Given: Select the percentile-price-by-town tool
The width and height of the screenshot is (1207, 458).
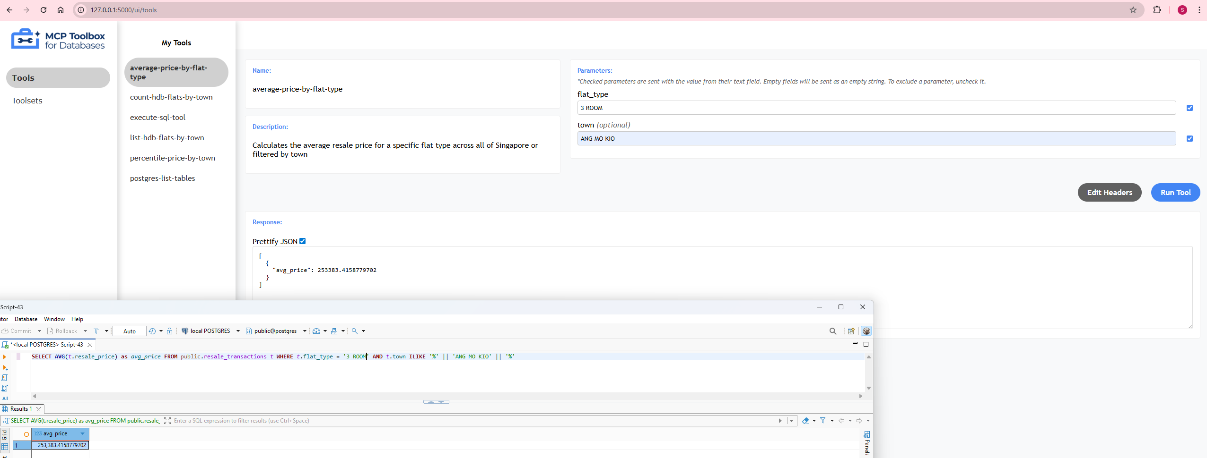Looking at the screenshot, I should pyautogui.click(x=172, y=158).
